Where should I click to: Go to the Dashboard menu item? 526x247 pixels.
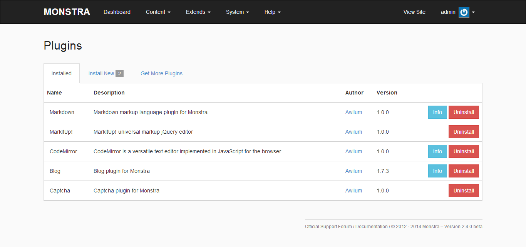pyautogui.click(x=117, y=12)
